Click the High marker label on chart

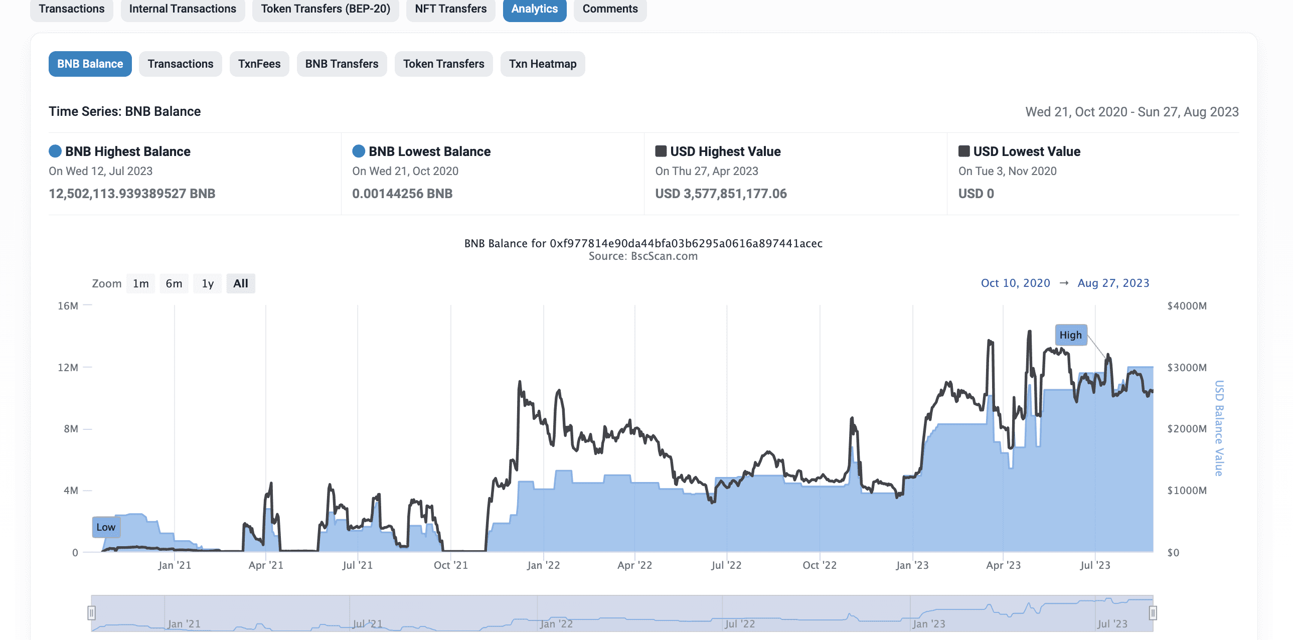click(1071, 335)
